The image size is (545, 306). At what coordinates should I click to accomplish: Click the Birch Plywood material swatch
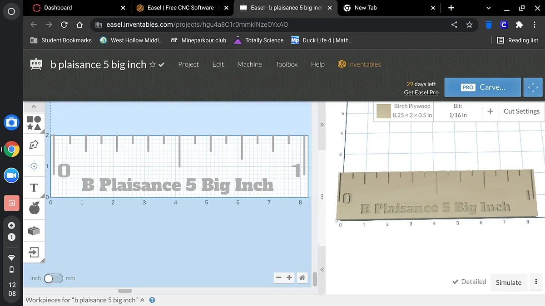(x=384, y=111)
